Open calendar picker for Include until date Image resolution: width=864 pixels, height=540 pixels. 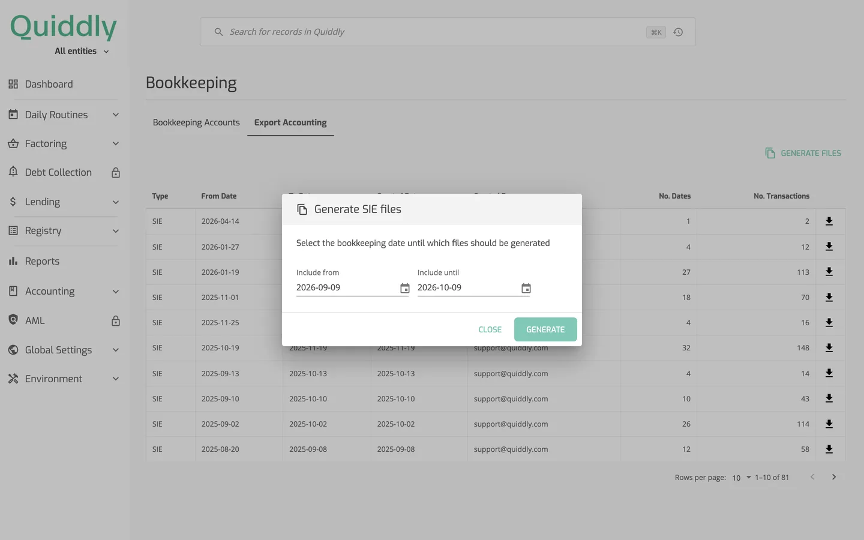[526, 289]
